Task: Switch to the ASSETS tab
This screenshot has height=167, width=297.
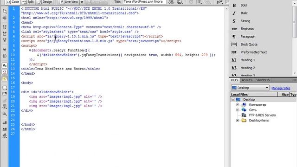Action: tap(247, 80)
